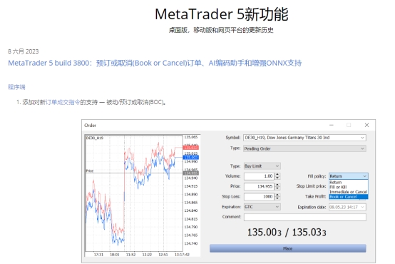The image size is (395, 264).
Task: Open the Symbol dropdown DE30_H19
Action: tap(305, 138)
